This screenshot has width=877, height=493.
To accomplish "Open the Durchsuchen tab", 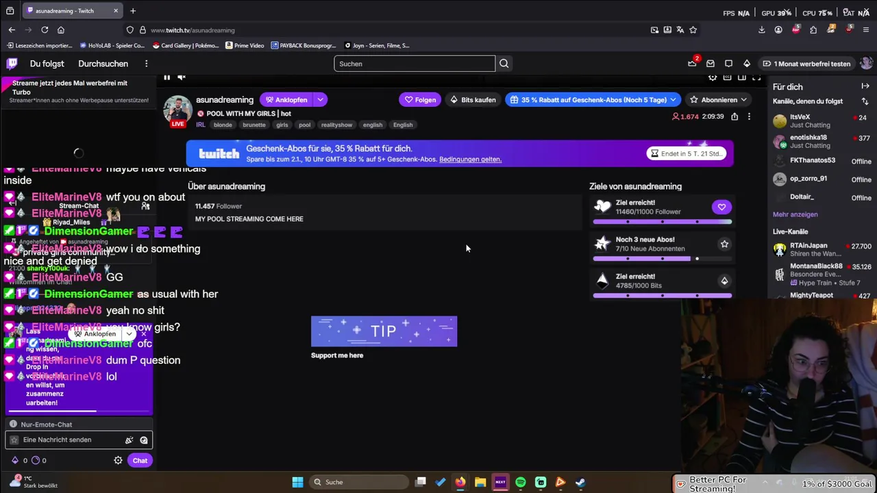I will pos(103,64).
